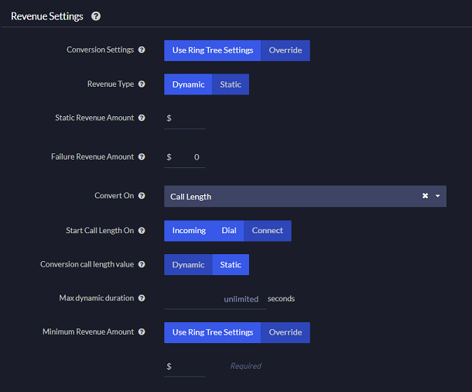The height and width of the screenshot is (392, 472).
Task: Click the Failure Revenue Amount input showing 0
Action: (x=185, y=157)
